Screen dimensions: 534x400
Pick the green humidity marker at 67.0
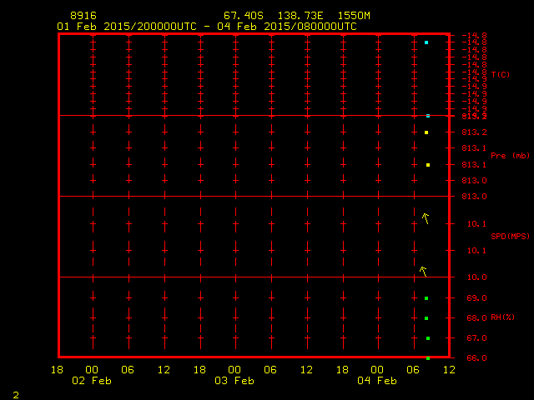[x=428, y=338]
